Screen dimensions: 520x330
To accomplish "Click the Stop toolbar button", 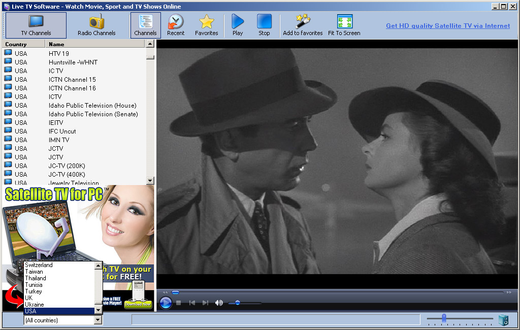I will [264, 25].
